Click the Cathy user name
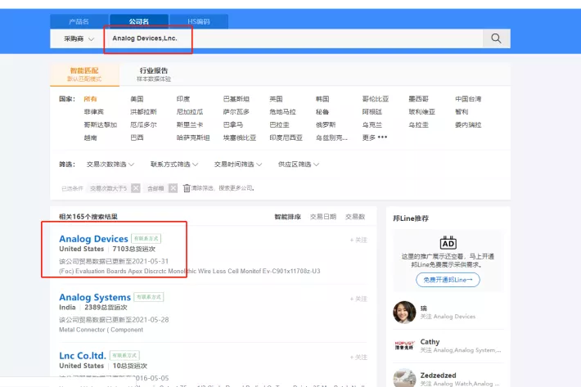581x387 pixels. [x=430, y=342]
